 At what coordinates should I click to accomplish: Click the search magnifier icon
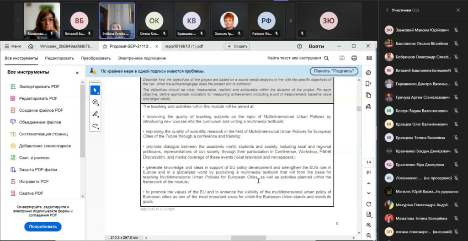(326, 58)
